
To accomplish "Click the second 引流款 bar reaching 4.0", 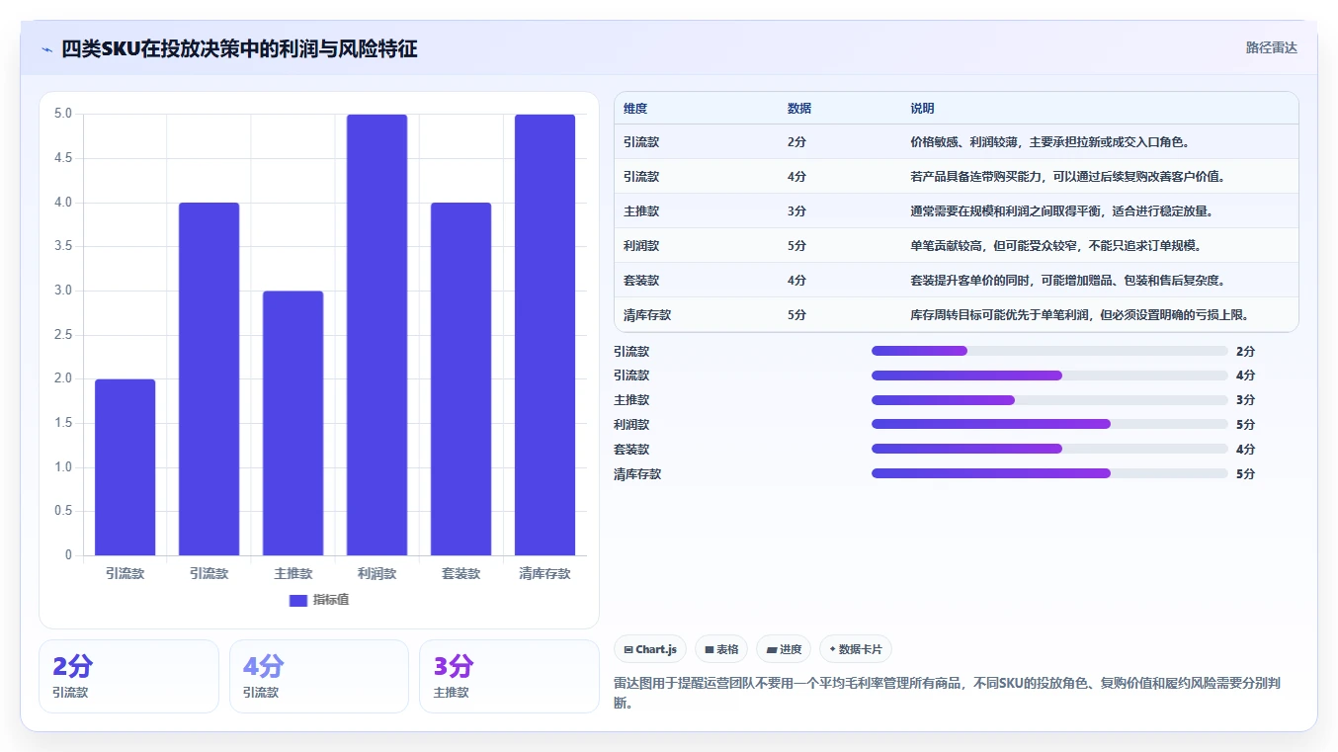I will pyautogui.click(x=209, y=378).
